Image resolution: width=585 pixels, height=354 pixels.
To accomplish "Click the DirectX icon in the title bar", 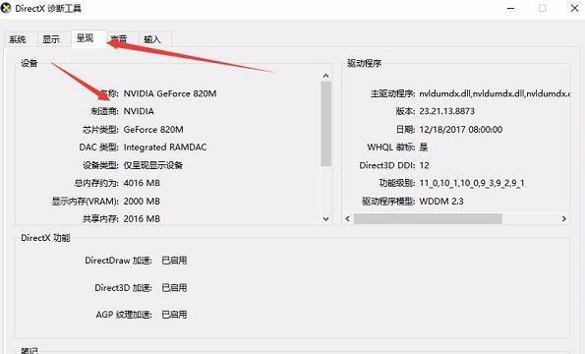I will (x=6, y=8).
